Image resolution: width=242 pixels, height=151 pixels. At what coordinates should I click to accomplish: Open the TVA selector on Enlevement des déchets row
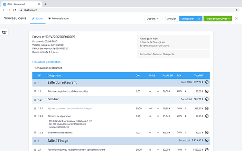pyautogui.click(x=186, y=132)
